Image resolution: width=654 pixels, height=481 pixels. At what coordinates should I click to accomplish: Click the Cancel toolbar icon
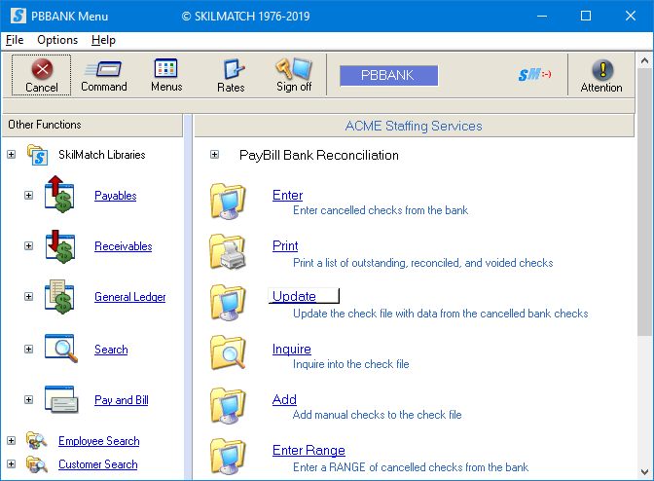coord(42,69)
